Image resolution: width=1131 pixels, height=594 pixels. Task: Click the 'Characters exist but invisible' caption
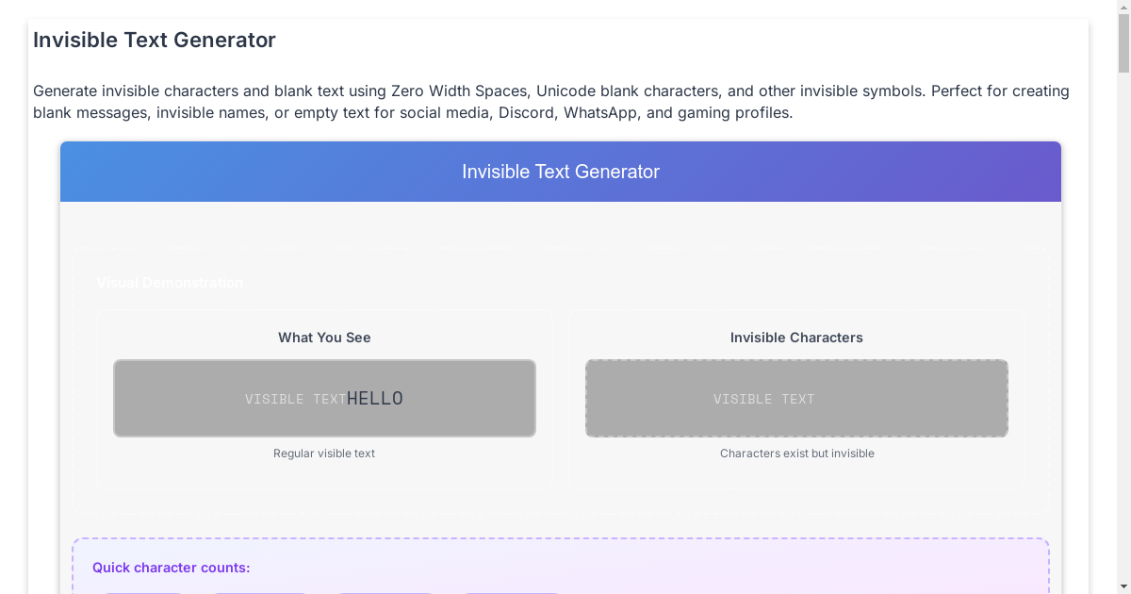[x=796, y=454]
